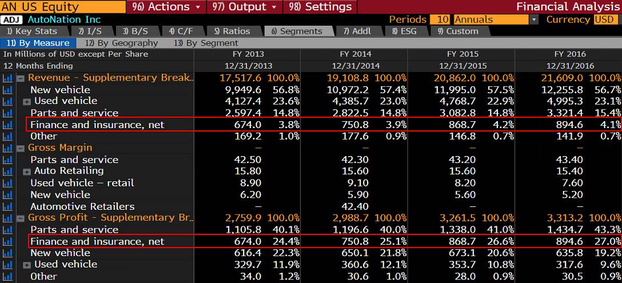The image size is (622, 283).
Task: Expand the Auto Retailing gross margin row
Action: pyautogui.click(x=27, y=172)
